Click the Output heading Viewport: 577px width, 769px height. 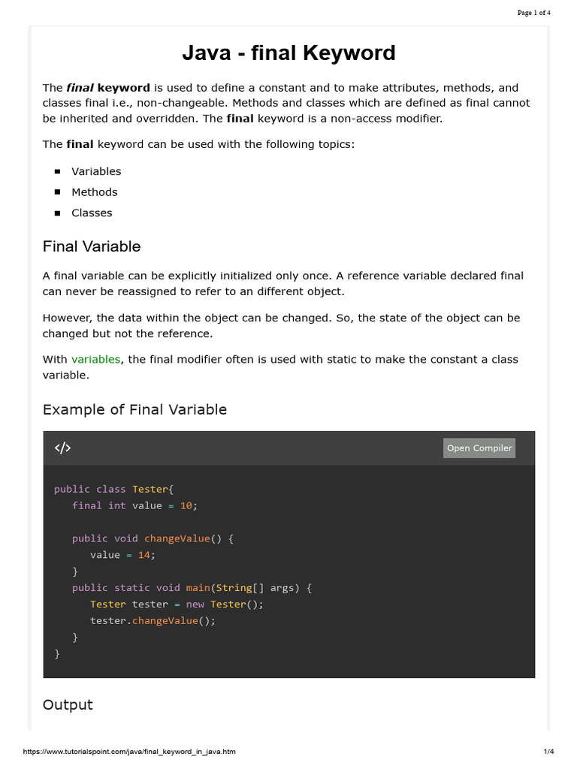click(68, 704)
